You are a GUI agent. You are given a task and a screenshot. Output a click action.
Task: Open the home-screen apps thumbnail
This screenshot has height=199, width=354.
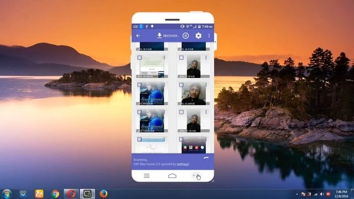[x=194, y=145]
